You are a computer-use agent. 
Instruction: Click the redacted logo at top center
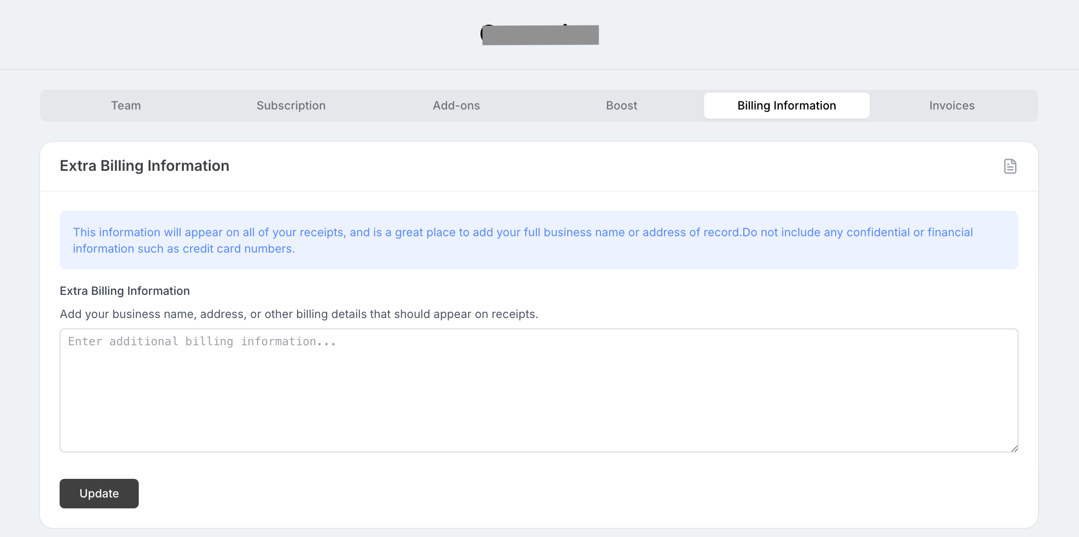tap(540, 35)
